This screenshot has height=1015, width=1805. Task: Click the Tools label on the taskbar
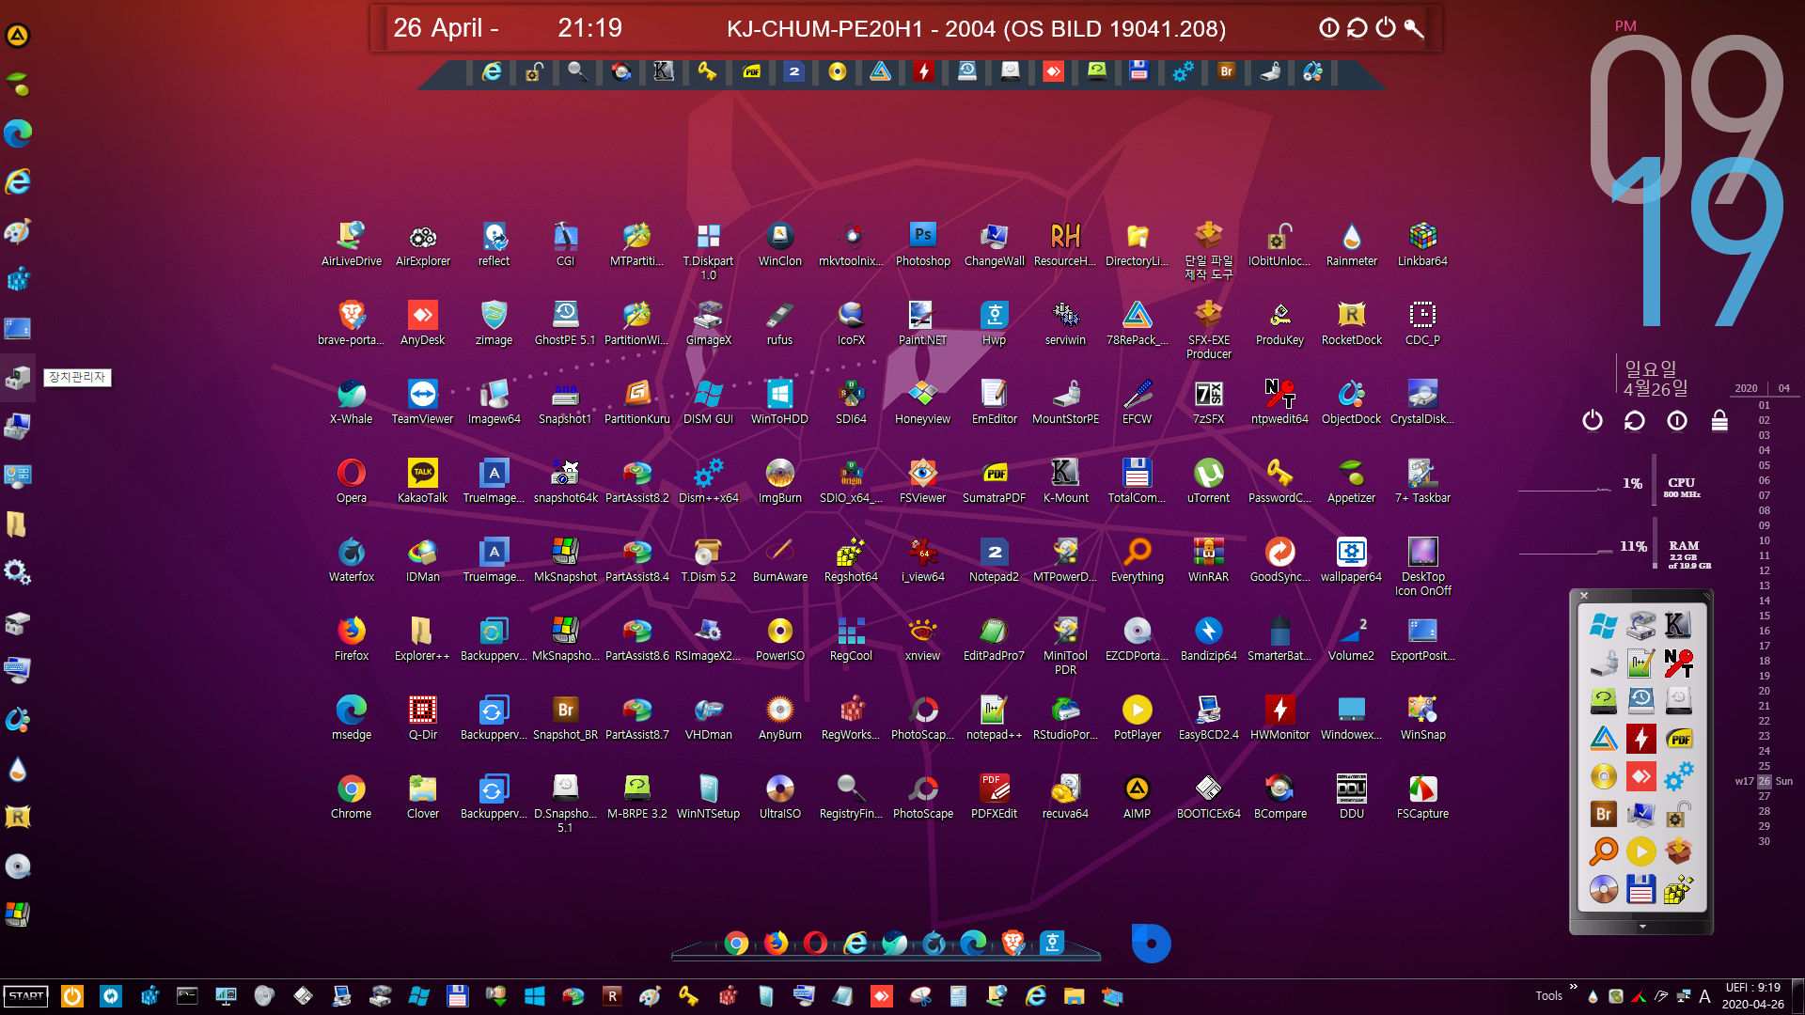coord(1548,996)
